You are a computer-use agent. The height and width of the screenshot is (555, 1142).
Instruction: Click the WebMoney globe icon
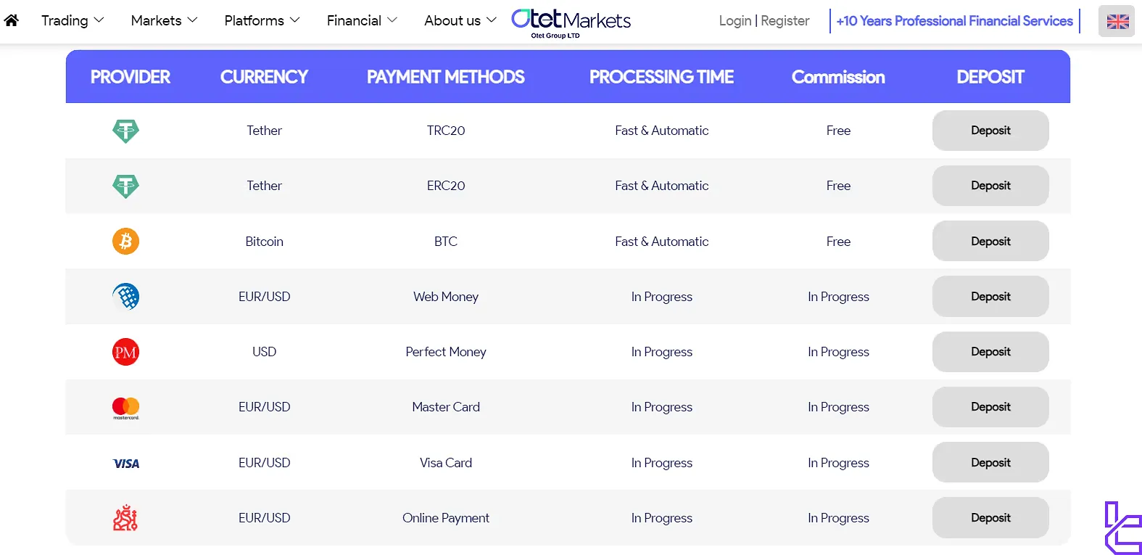(125, 297)
